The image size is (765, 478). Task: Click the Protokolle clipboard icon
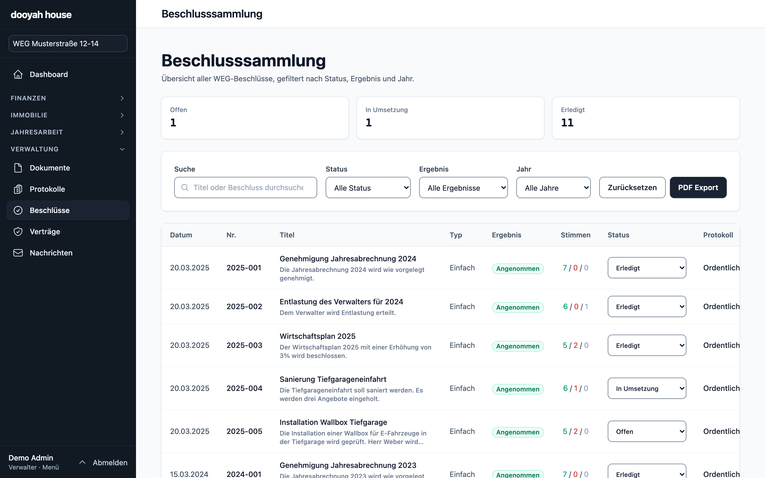(x=18, y=189)
